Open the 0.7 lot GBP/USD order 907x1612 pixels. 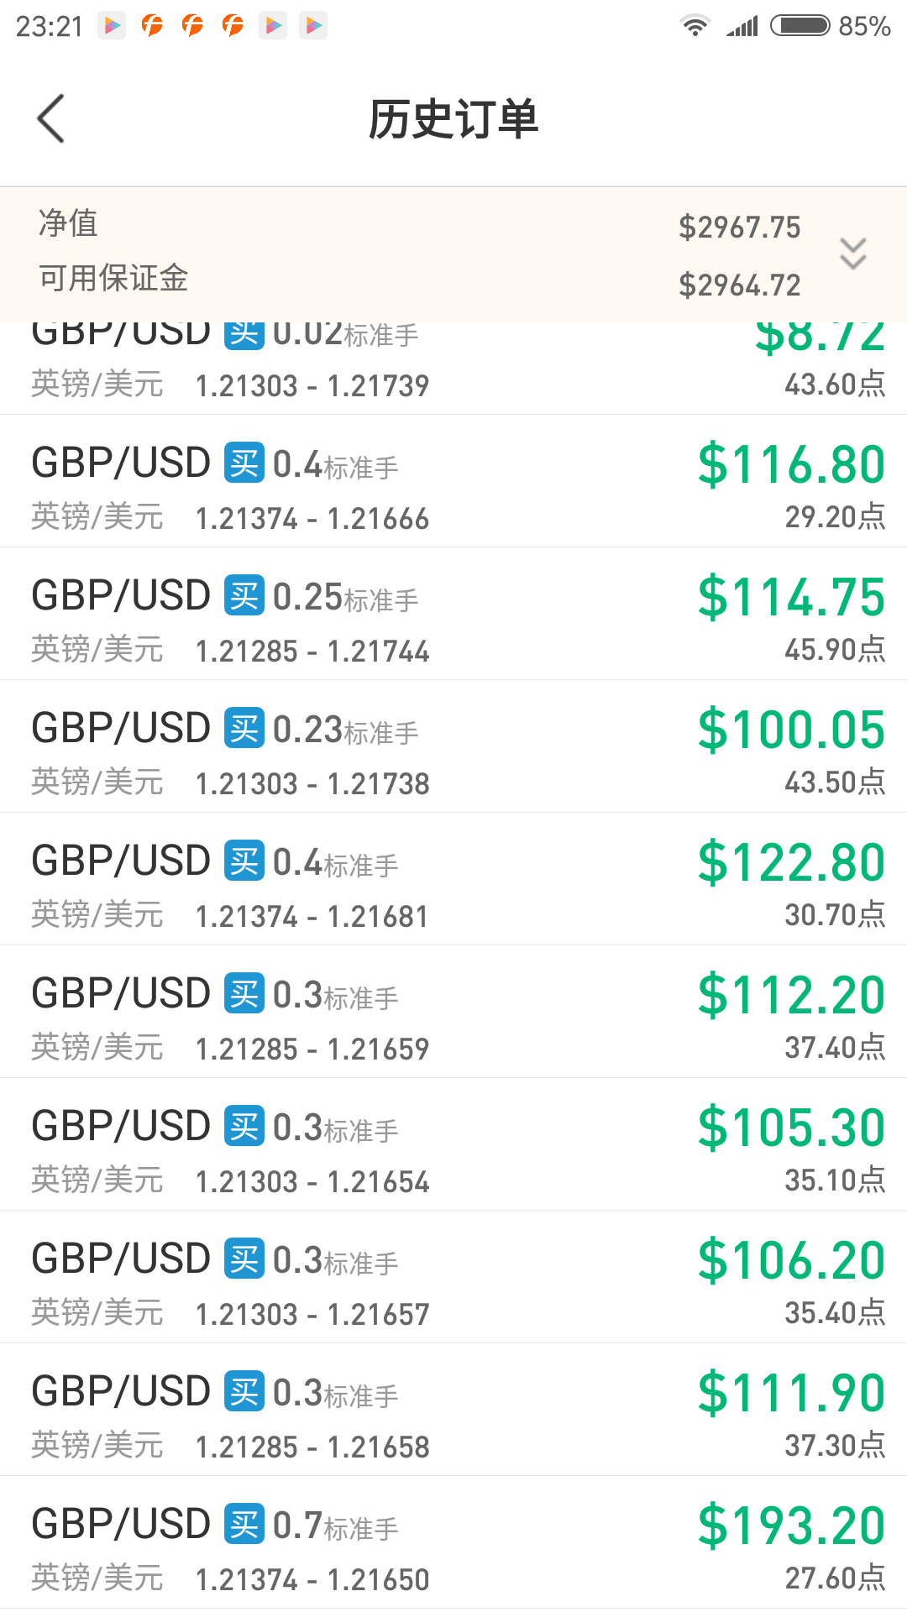point(453,1542)
